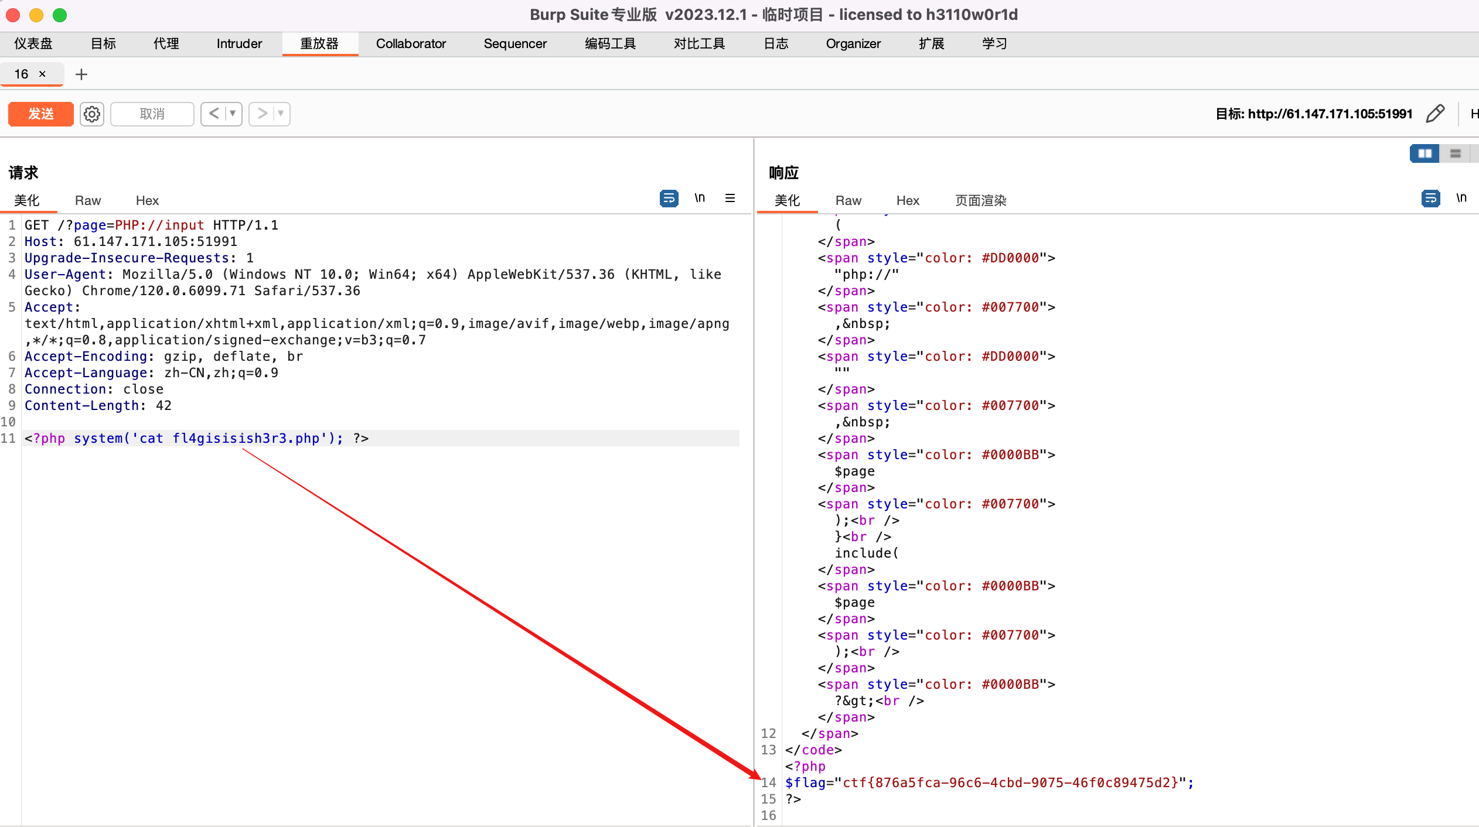Open the request editor hamburger menu icon

(730, 199)
